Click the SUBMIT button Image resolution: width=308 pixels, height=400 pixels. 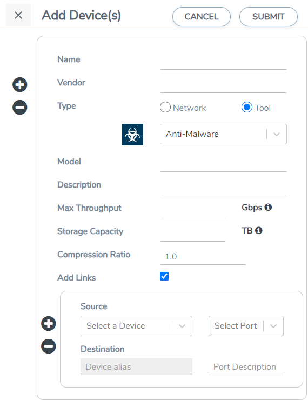(x=269, y=17)
